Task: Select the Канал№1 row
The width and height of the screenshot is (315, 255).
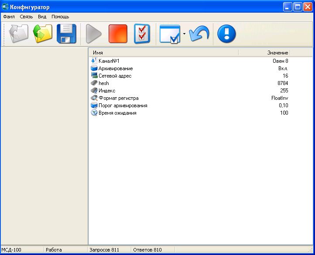Action: pyautogui.click(x=109, y=61)
